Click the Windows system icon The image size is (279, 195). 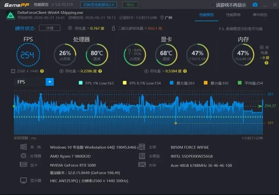pos(23,147)
